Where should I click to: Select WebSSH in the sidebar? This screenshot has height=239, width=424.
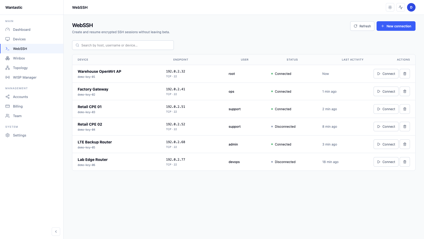[x=32, y=49]
